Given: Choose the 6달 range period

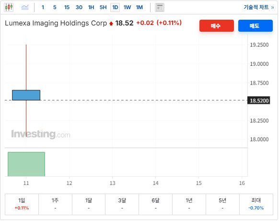Looking at the screenshot, I should coord(155,204).
